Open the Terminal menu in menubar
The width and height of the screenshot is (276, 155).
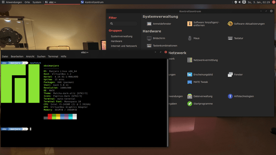[x=53, y=56]
